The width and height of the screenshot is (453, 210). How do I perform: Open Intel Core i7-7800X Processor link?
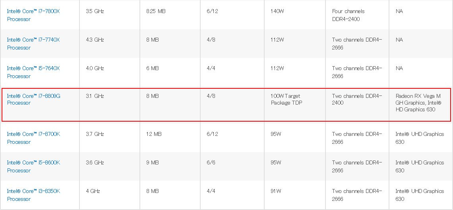coord(33,15)
